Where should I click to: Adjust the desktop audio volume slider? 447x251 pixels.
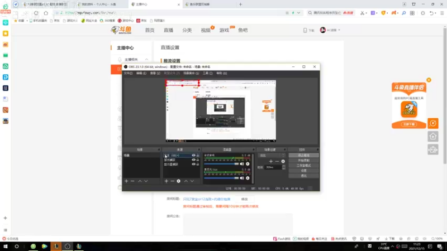pyautogui.click(x=221, y=164)
